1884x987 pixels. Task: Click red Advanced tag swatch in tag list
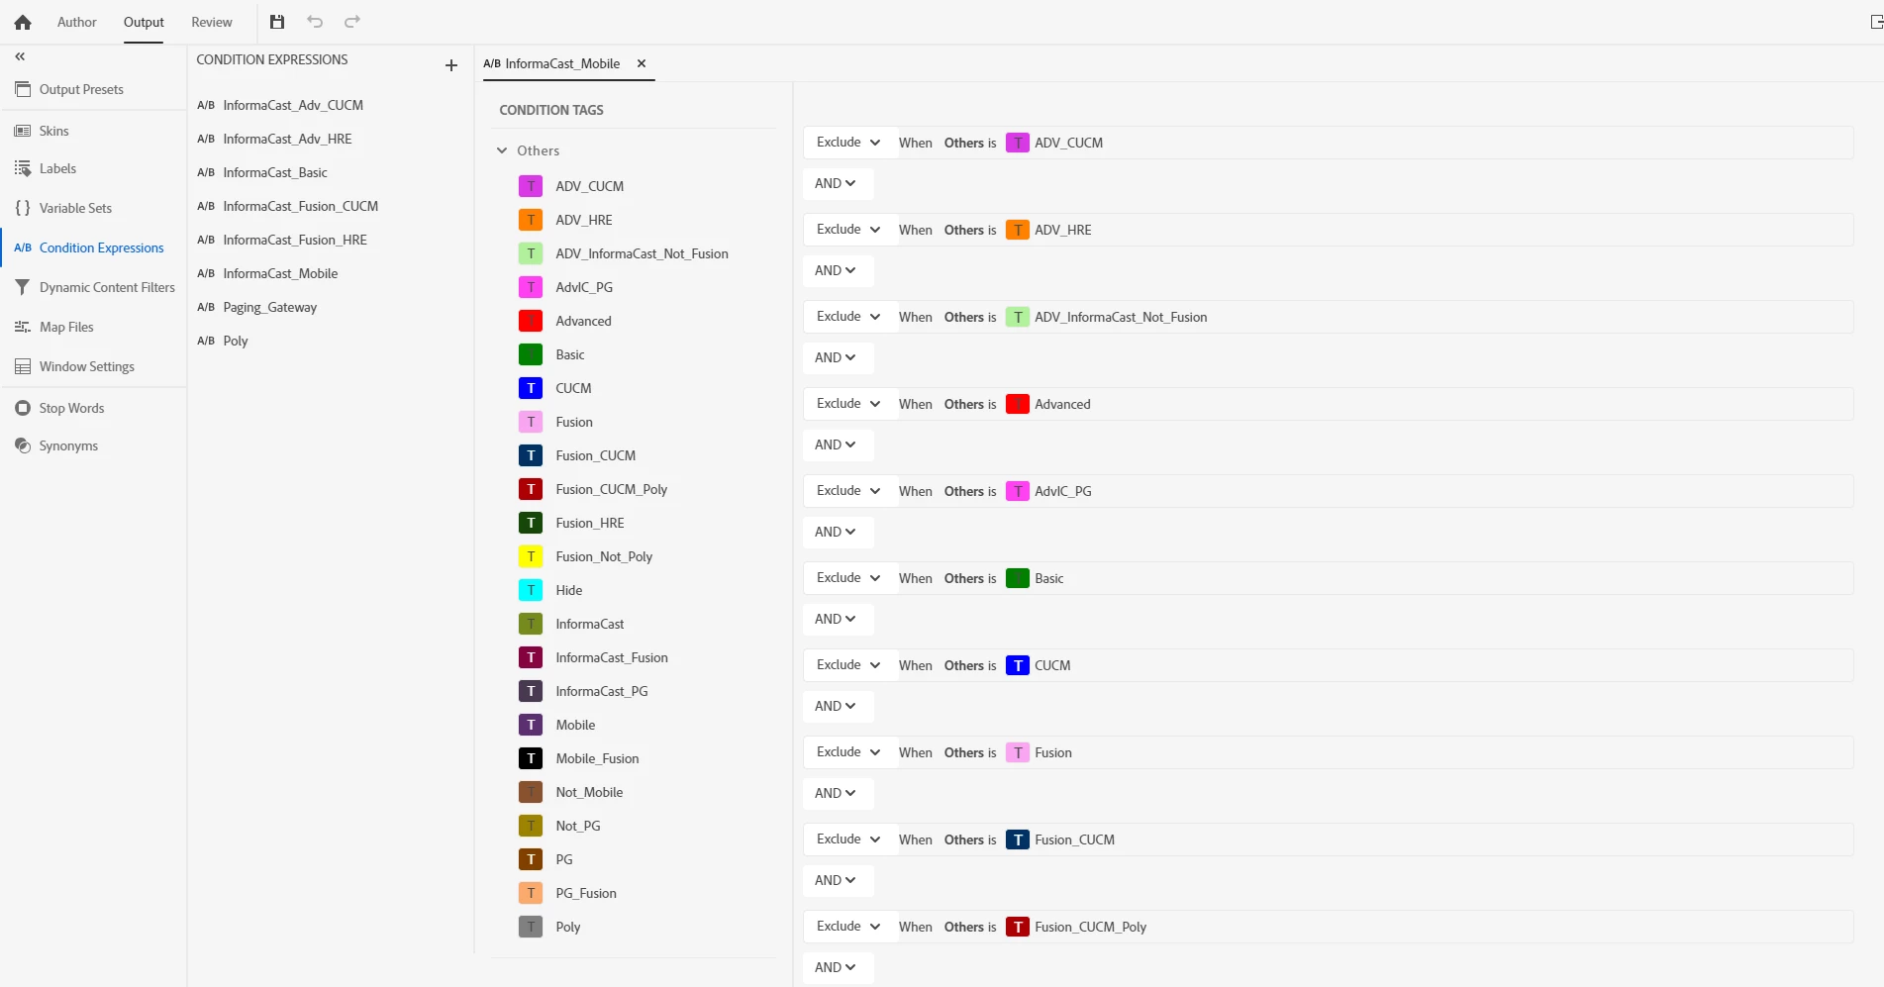tap(531, 321)
